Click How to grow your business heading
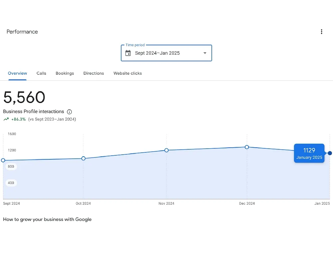The width and height of the screenshot is (333, 255). point(47,219)
